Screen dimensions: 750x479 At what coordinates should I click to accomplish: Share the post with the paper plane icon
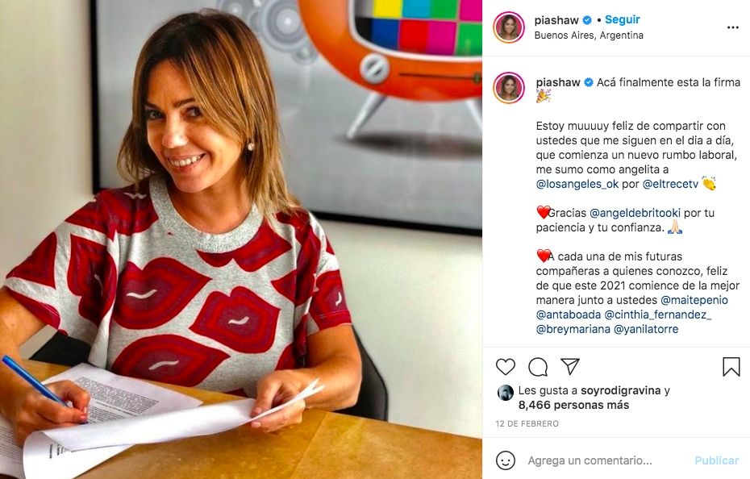click(570, 366)
